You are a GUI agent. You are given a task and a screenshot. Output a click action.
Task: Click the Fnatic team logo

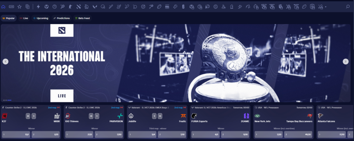(x=183, y=116)
